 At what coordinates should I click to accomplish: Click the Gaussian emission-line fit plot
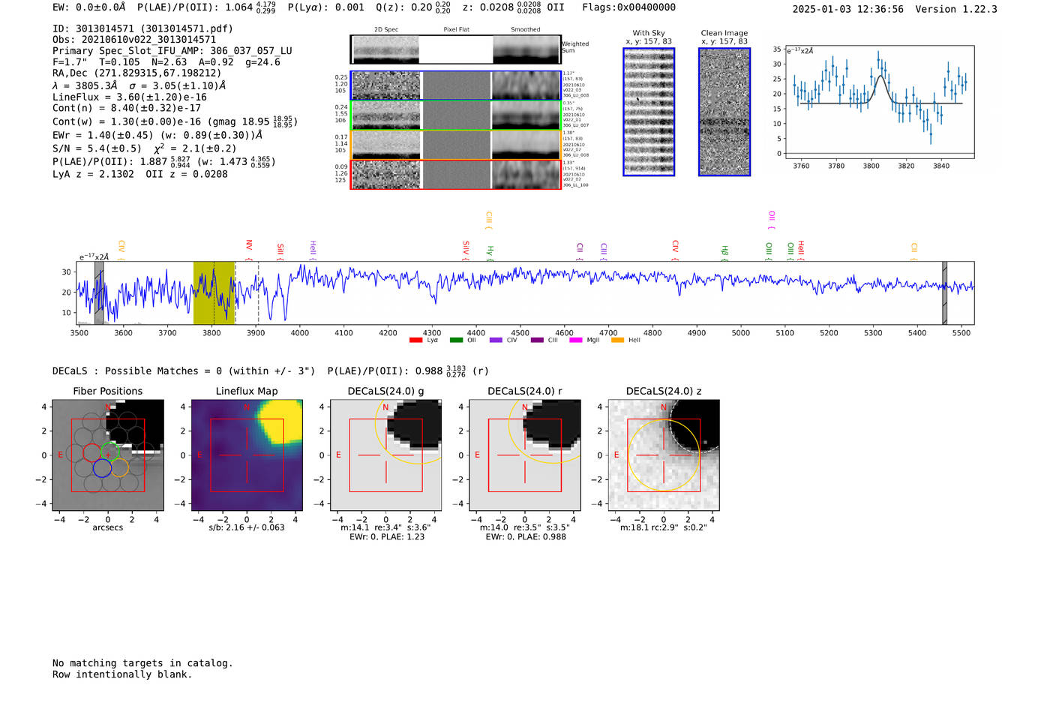pos(880,102)
